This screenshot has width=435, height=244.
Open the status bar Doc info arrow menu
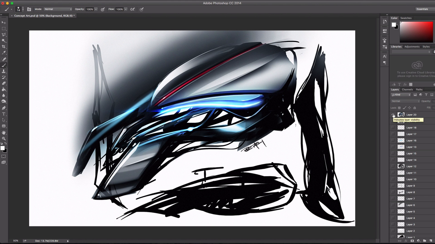click(68, 241)
